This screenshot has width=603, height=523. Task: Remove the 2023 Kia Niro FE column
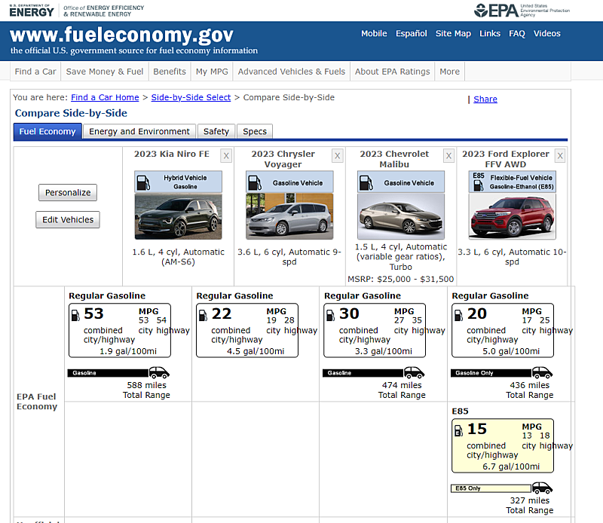[226, 156]
